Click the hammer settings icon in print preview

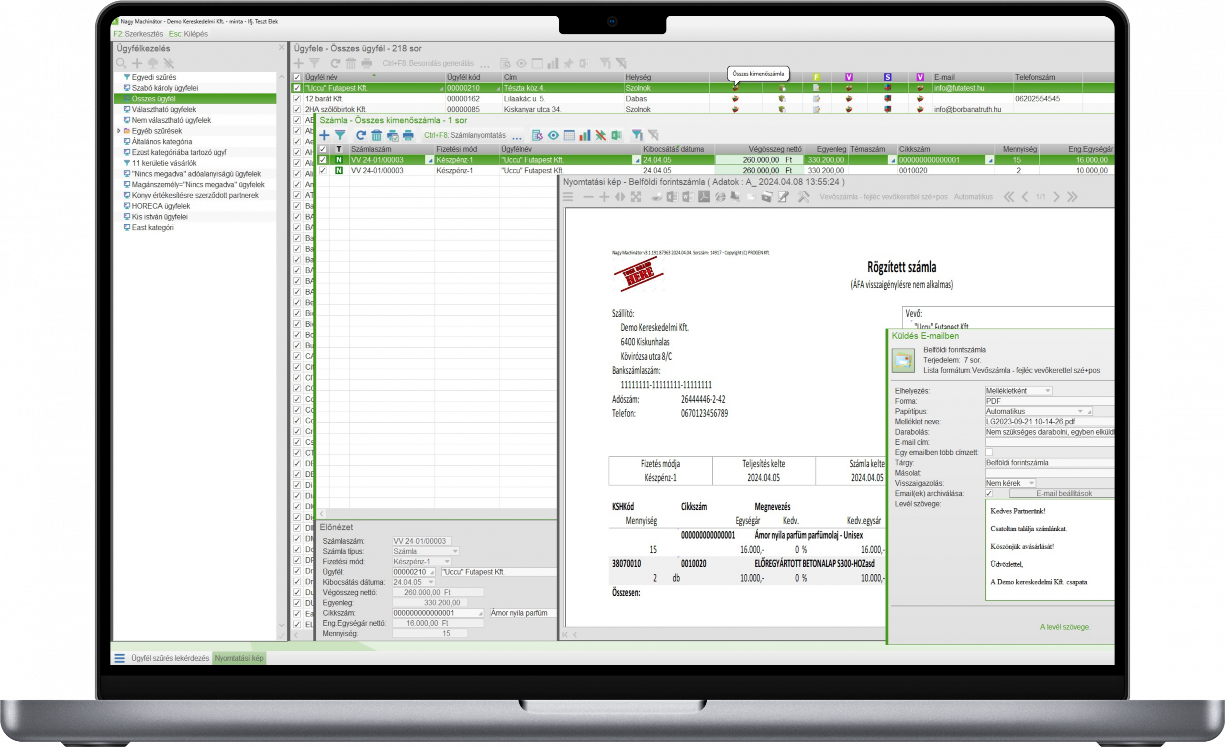[803, 197]
